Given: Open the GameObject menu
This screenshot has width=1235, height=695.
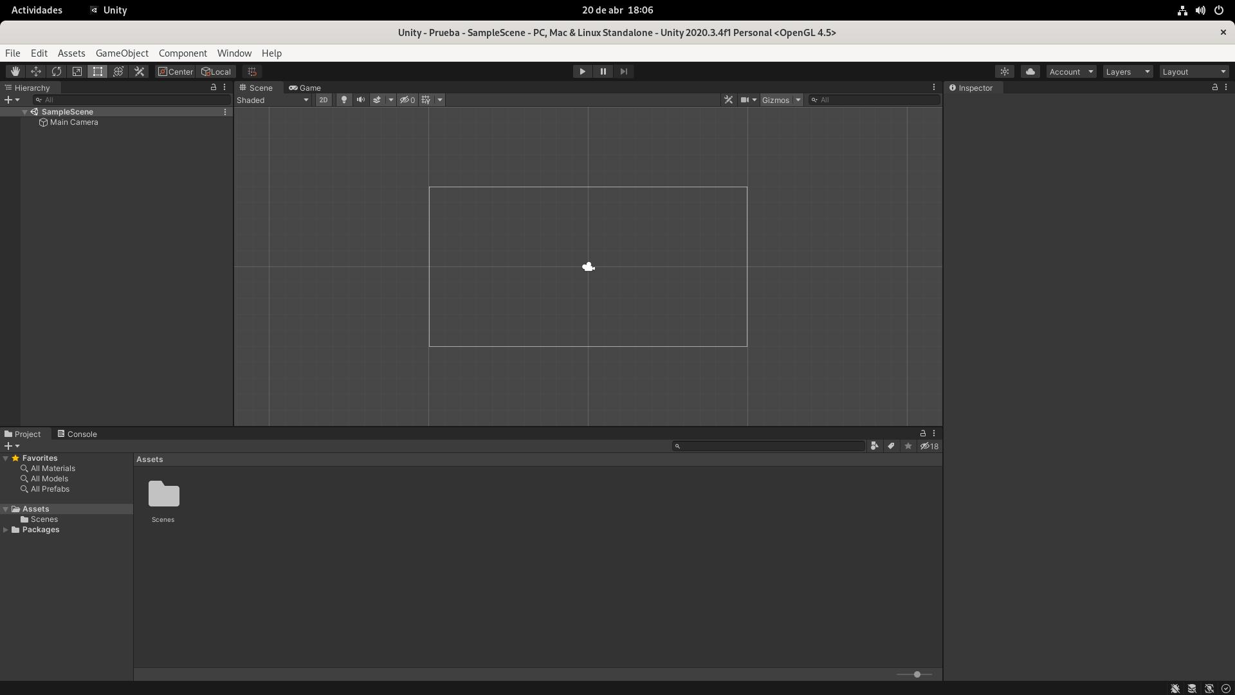Looking at the screenshot, I should [x=122, y=53].
